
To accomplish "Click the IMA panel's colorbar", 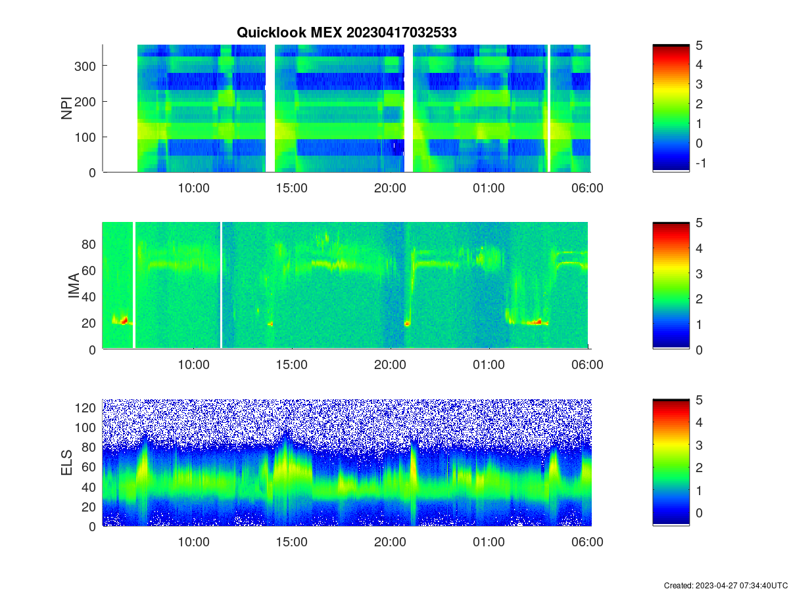I will coord(671,286).
